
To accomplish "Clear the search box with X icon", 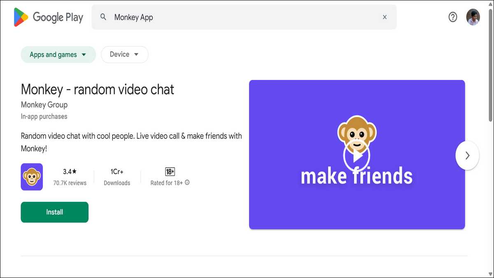I will point(384,17).
